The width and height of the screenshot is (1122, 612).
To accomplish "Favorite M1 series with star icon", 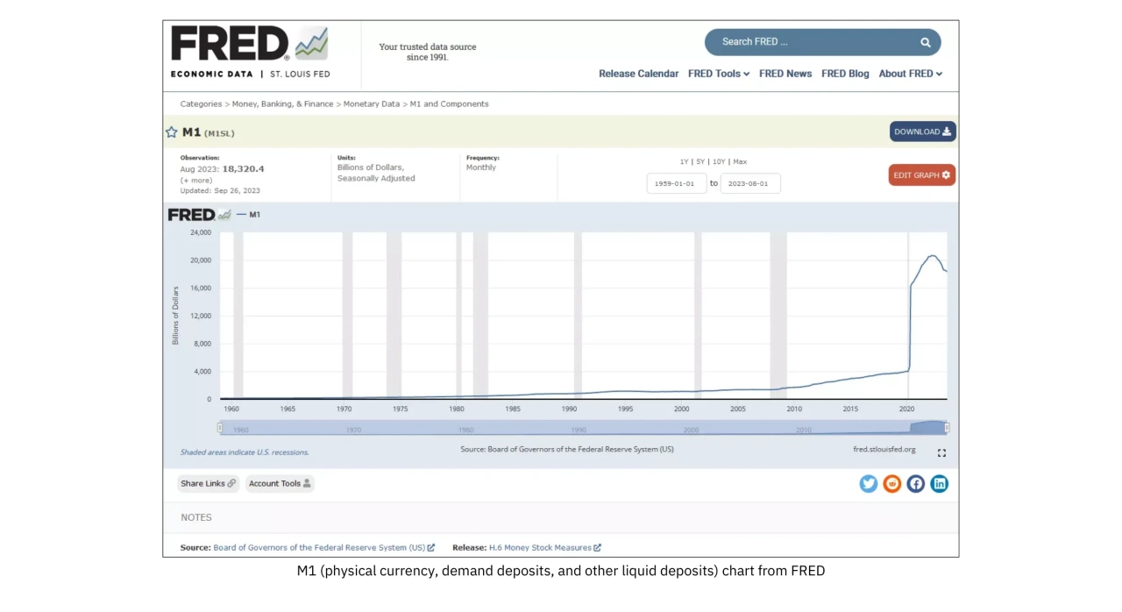I will tap(172, 132).
